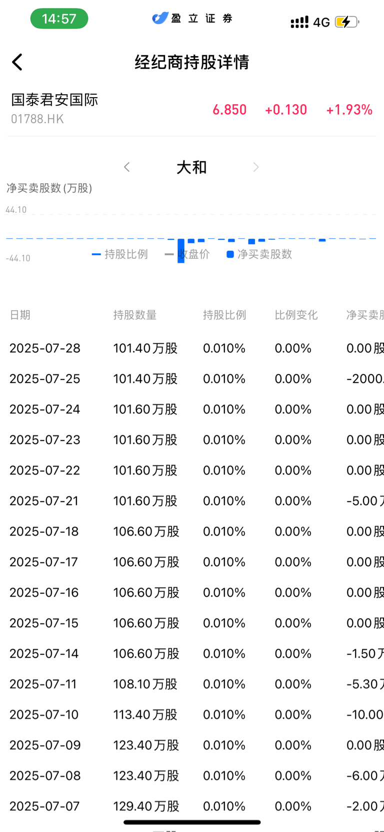This screenshot has height=832, width=384.
Task: Sort by 持股比例 column header
Action: click(x=224, y=315)
